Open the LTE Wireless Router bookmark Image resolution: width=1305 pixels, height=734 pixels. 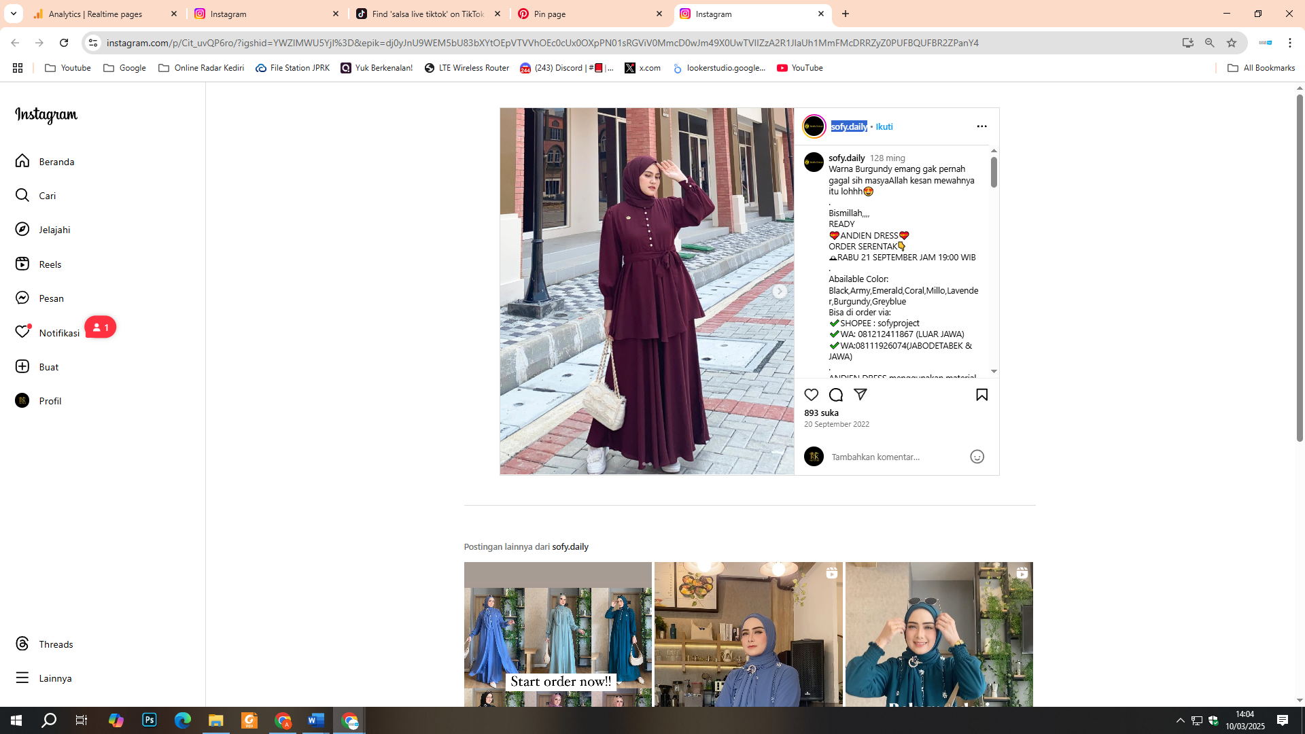467,68
